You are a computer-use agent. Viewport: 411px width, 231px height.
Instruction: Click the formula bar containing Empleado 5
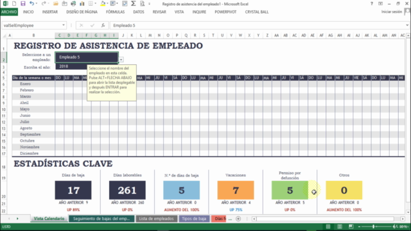click(x=258, y=26)
